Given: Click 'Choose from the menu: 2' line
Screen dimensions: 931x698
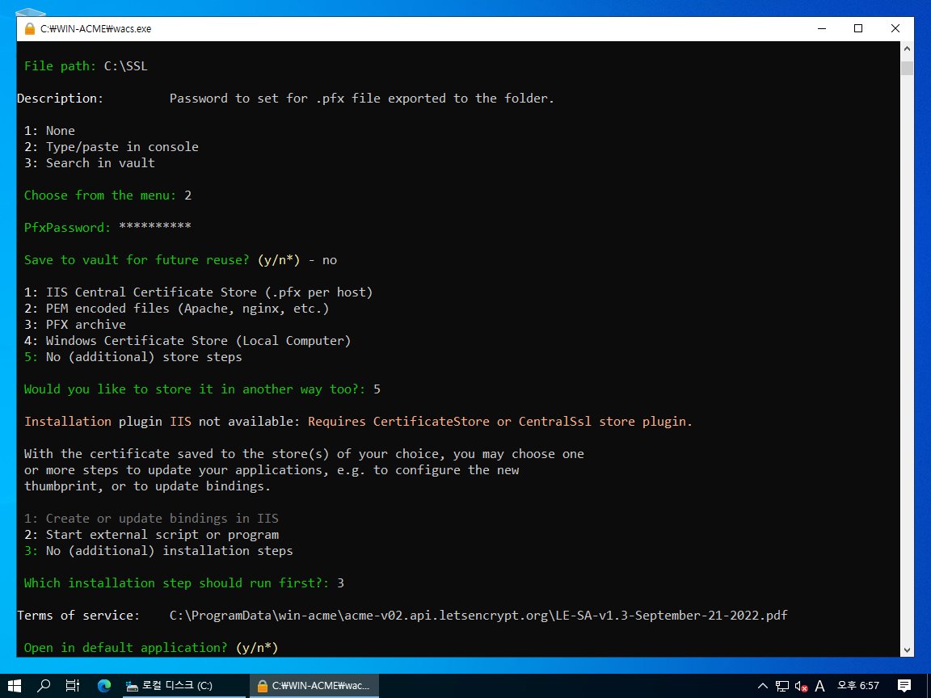Looking at the screenshot, I should coord(107,196).
